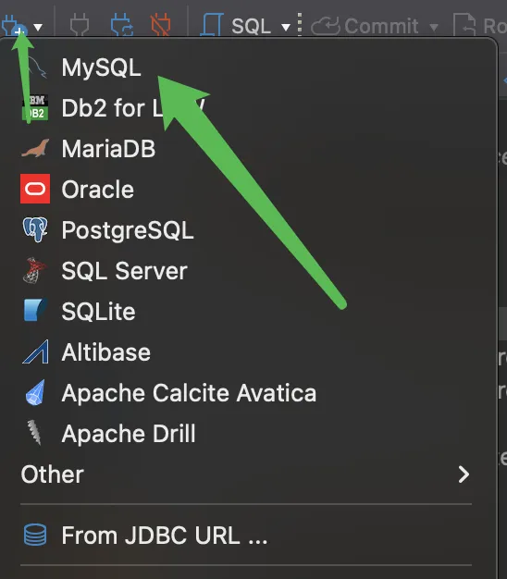Expand the Other submenu chevron
Screen dimensions: 507x579
pyautogui.click(x=464, y=474)
